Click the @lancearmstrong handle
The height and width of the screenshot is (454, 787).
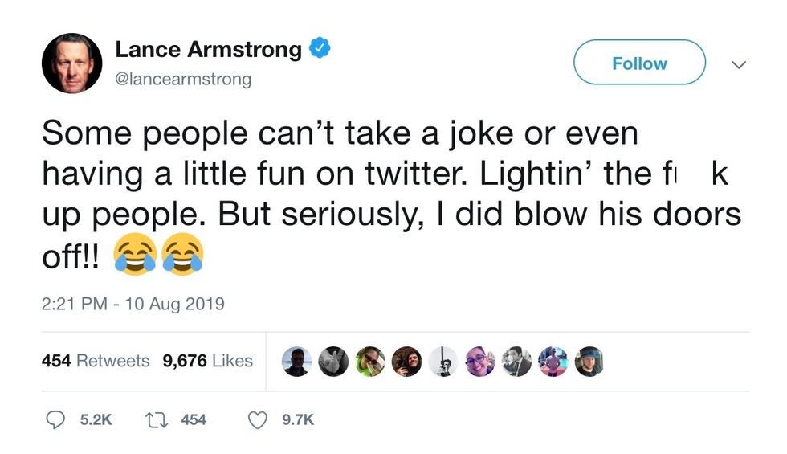[183, 79]
